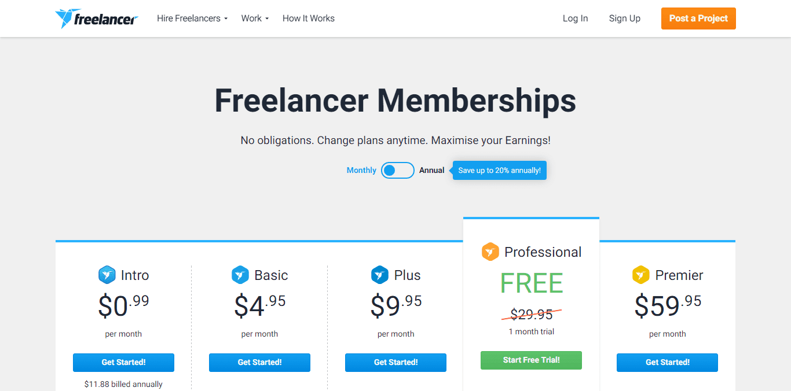This screenshot has width=791, height=391.
Task: Select the Intro plan shield icon
Action: pyautogui.click(x=107, y=275)
